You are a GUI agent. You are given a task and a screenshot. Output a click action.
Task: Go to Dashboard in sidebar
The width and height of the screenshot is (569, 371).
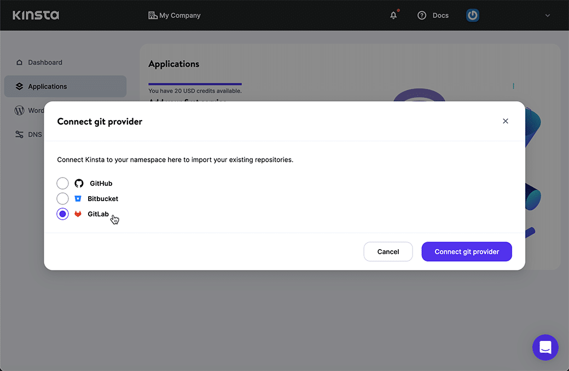pyautogui.click(x=45, y=62)
